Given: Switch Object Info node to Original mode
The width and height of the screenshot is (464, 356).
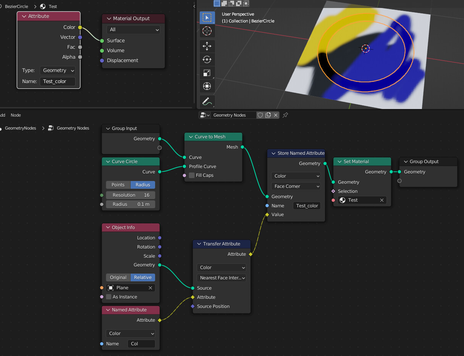Looking at the screenshot, I should pyautogui.click(x=118, y=277).
